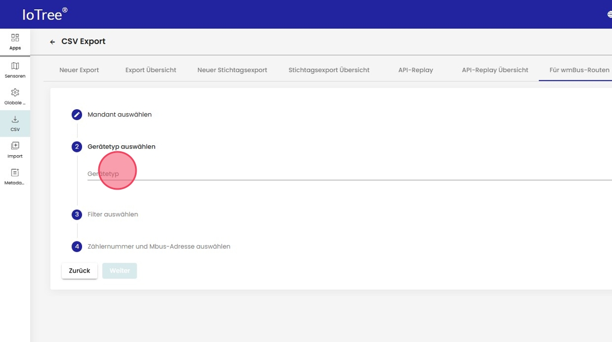The image size is (612, 342).
Task: Open the Apps grid icon in sidebar
Action: pos(15,38)
